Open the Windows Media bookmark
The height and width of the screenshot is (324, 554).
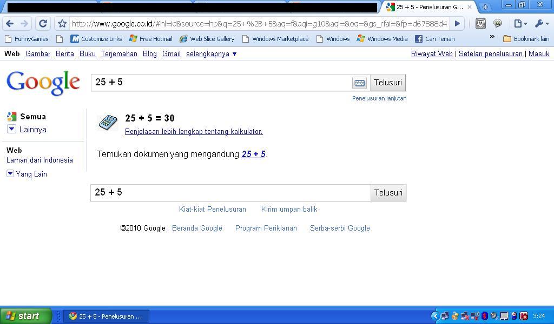click(x=382, y=39)
